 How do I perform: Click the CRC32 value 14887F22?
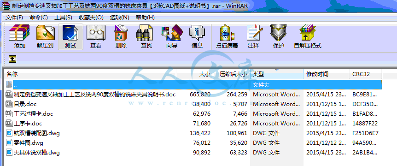365,124
